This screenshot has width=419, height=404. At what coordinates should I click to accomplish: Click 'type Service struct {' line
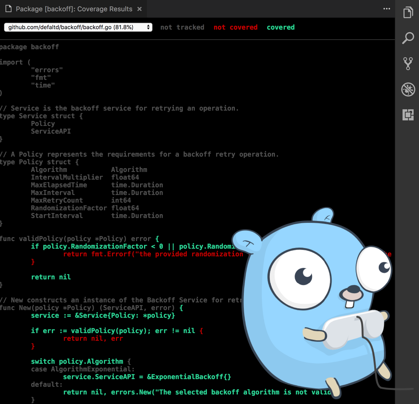coord(41,116)
